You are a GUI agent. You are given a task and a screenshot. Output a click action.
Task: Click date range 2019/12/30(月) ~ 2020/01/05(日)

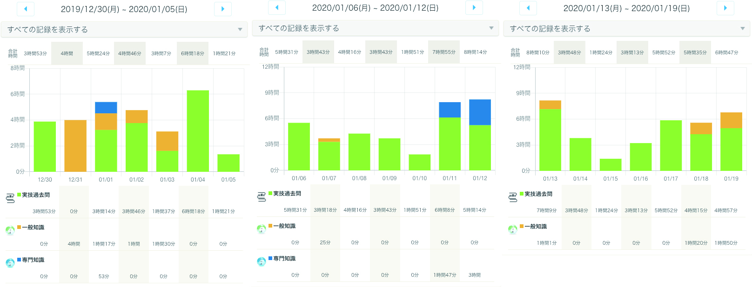[x=124, y=9]
